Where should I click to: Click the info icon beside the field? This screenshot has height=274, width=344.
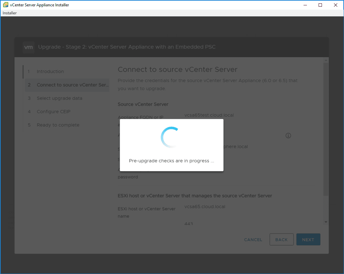[x=288, y=136]
